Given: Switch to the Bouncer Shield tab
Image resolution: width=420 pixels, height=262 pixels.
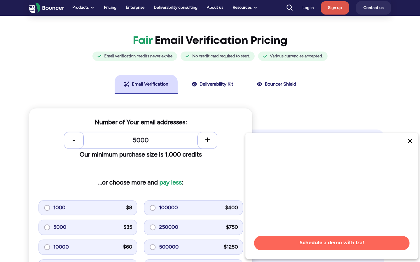Looking at the screenshot, I should (276, 84).
